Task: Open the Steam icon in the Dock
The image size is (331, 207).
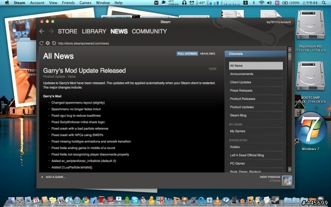Action: coord(275,200)
